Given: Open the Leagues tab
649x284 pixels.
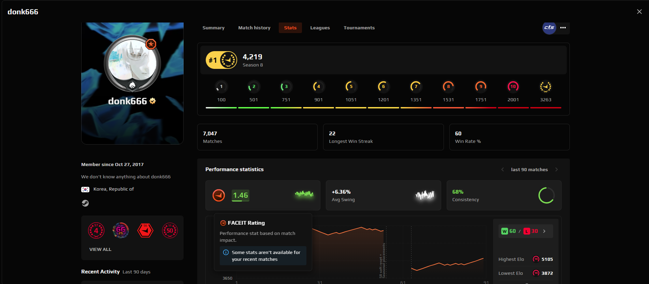Looking at the screenshot, I should tap(320, 28).
